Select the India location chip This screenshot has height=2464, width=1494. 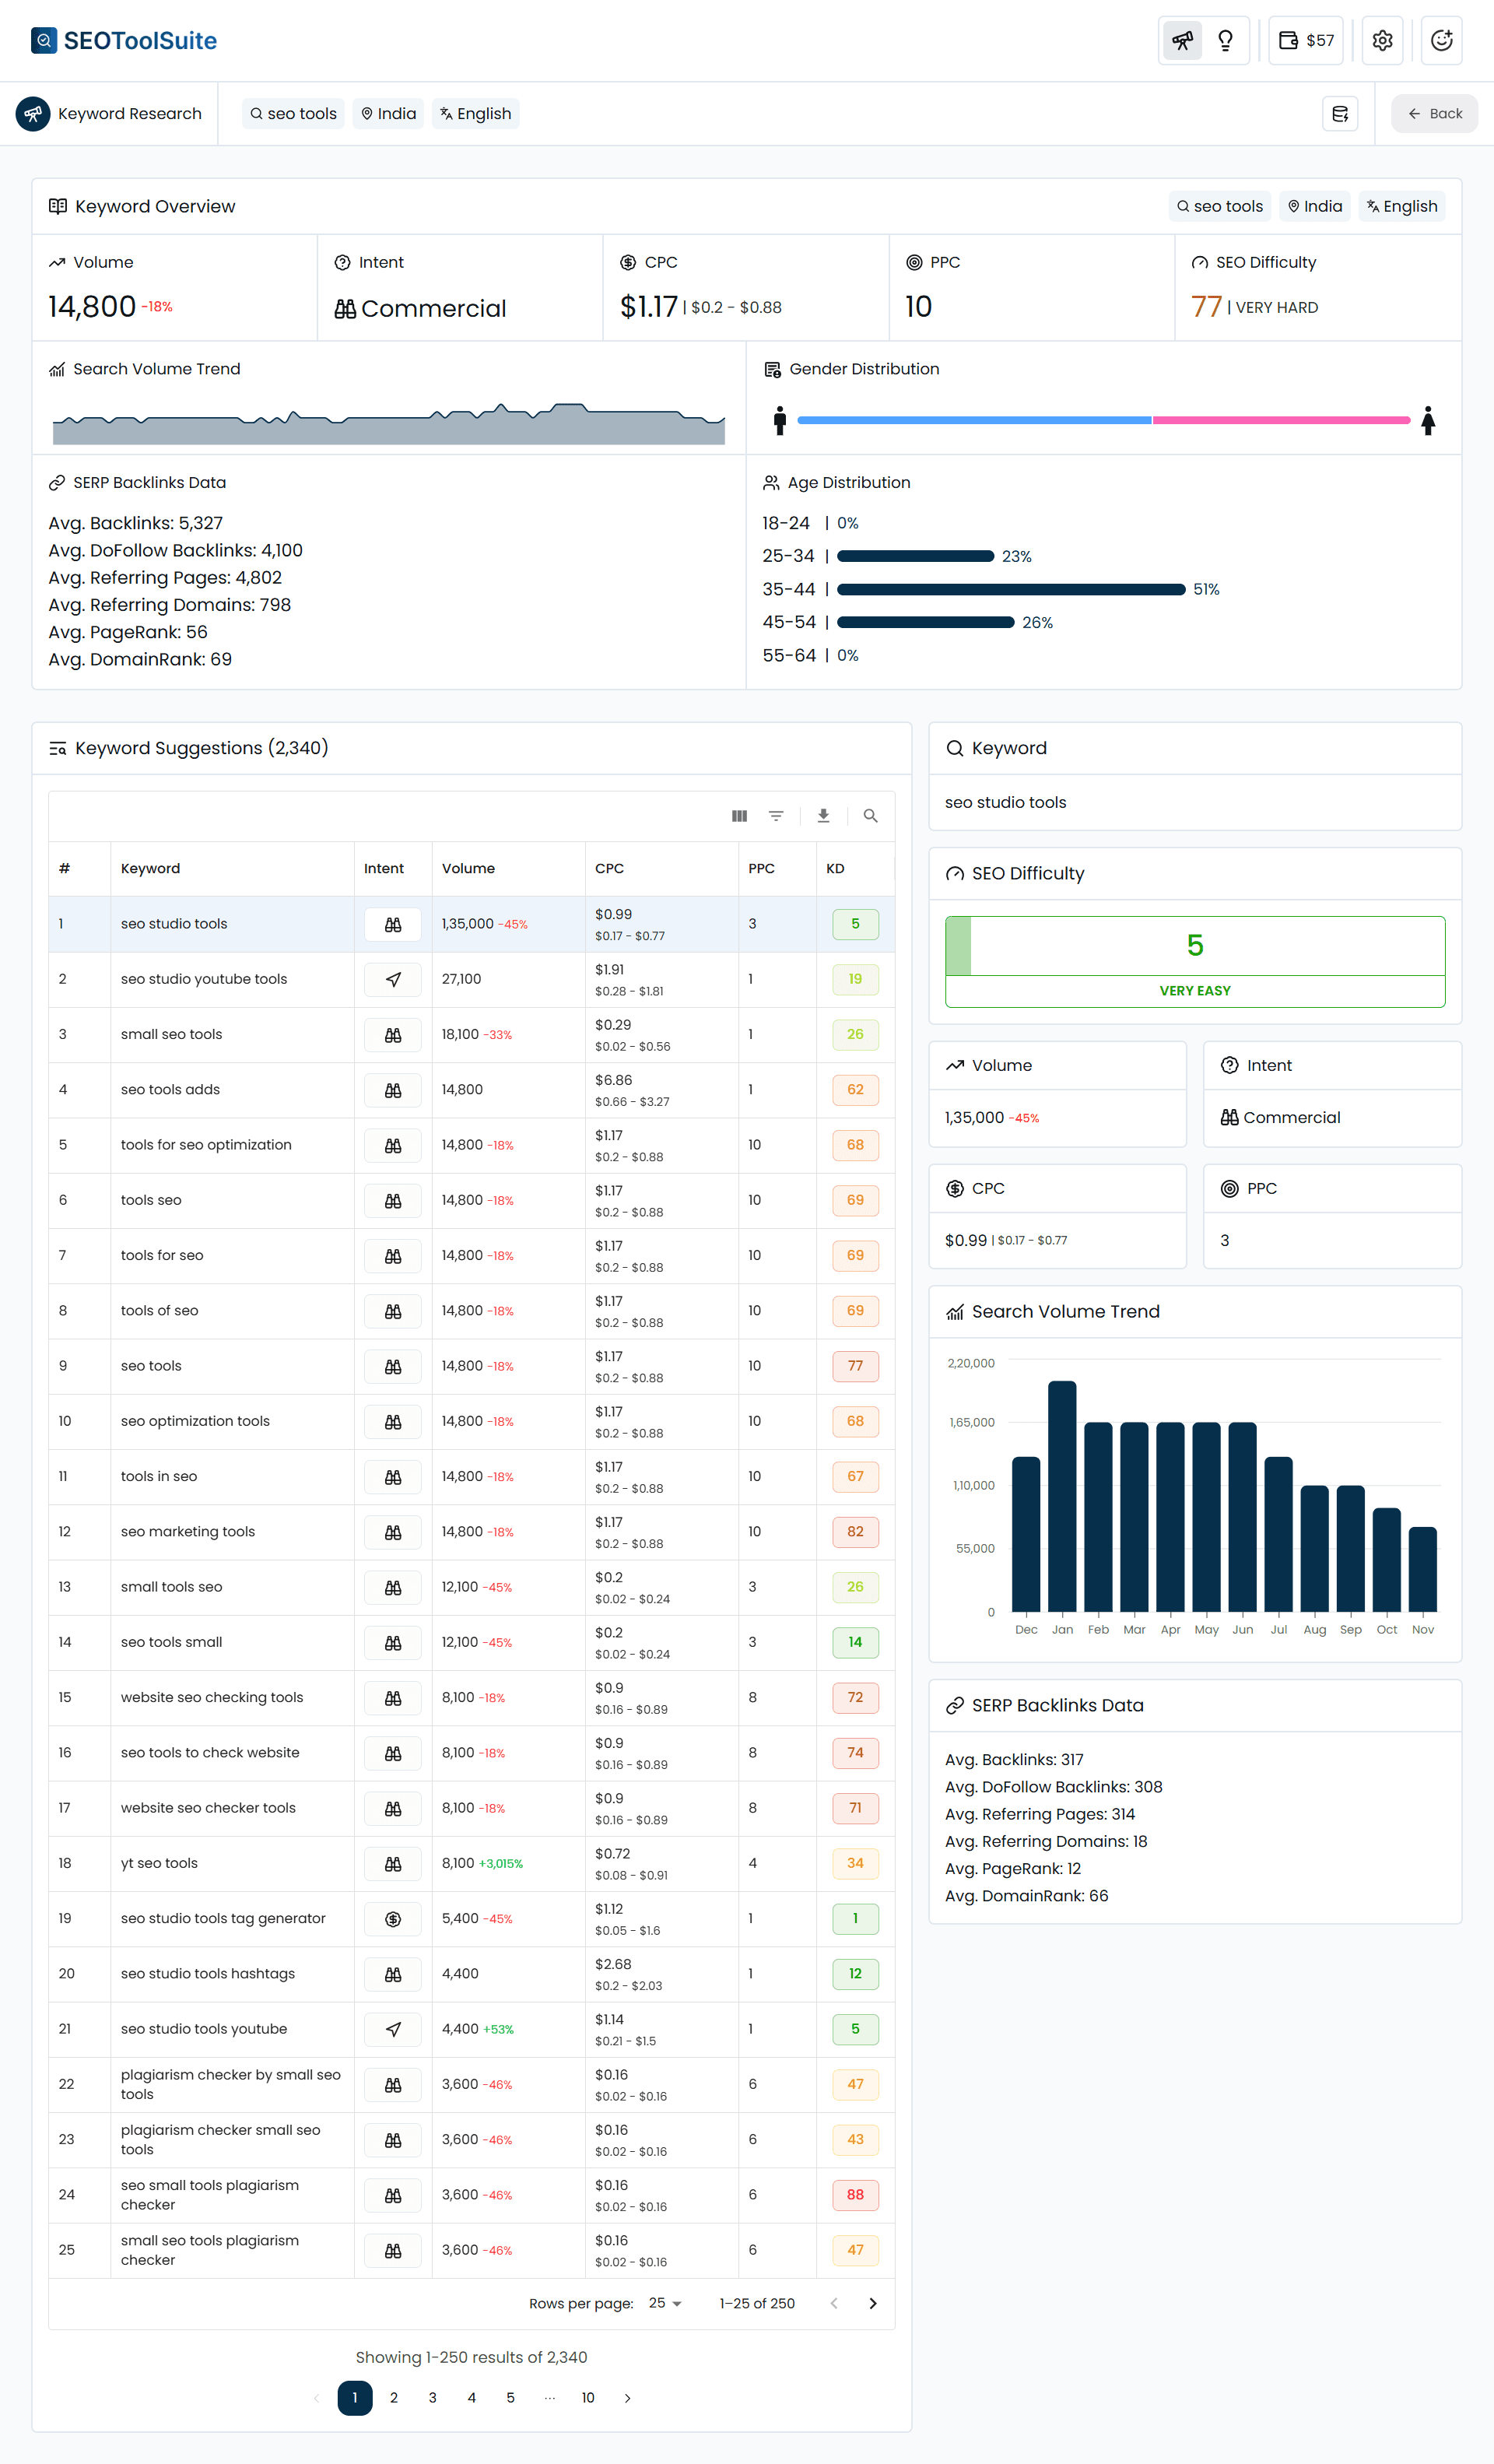(388, 113)
